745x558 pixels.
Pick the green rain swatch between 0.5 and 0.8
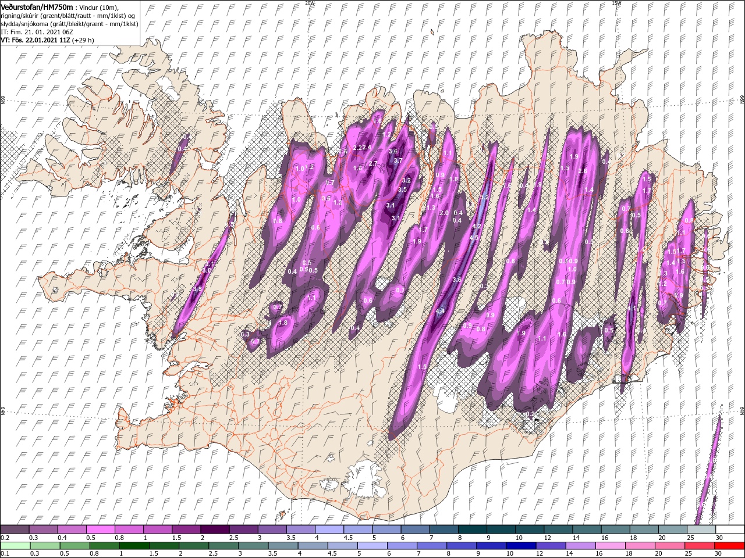tap(74, 546)
